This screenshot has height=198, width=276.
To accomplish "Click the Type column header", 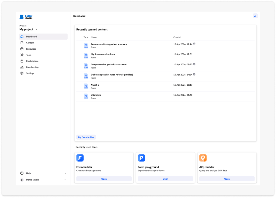I will (x=86, y=37).
